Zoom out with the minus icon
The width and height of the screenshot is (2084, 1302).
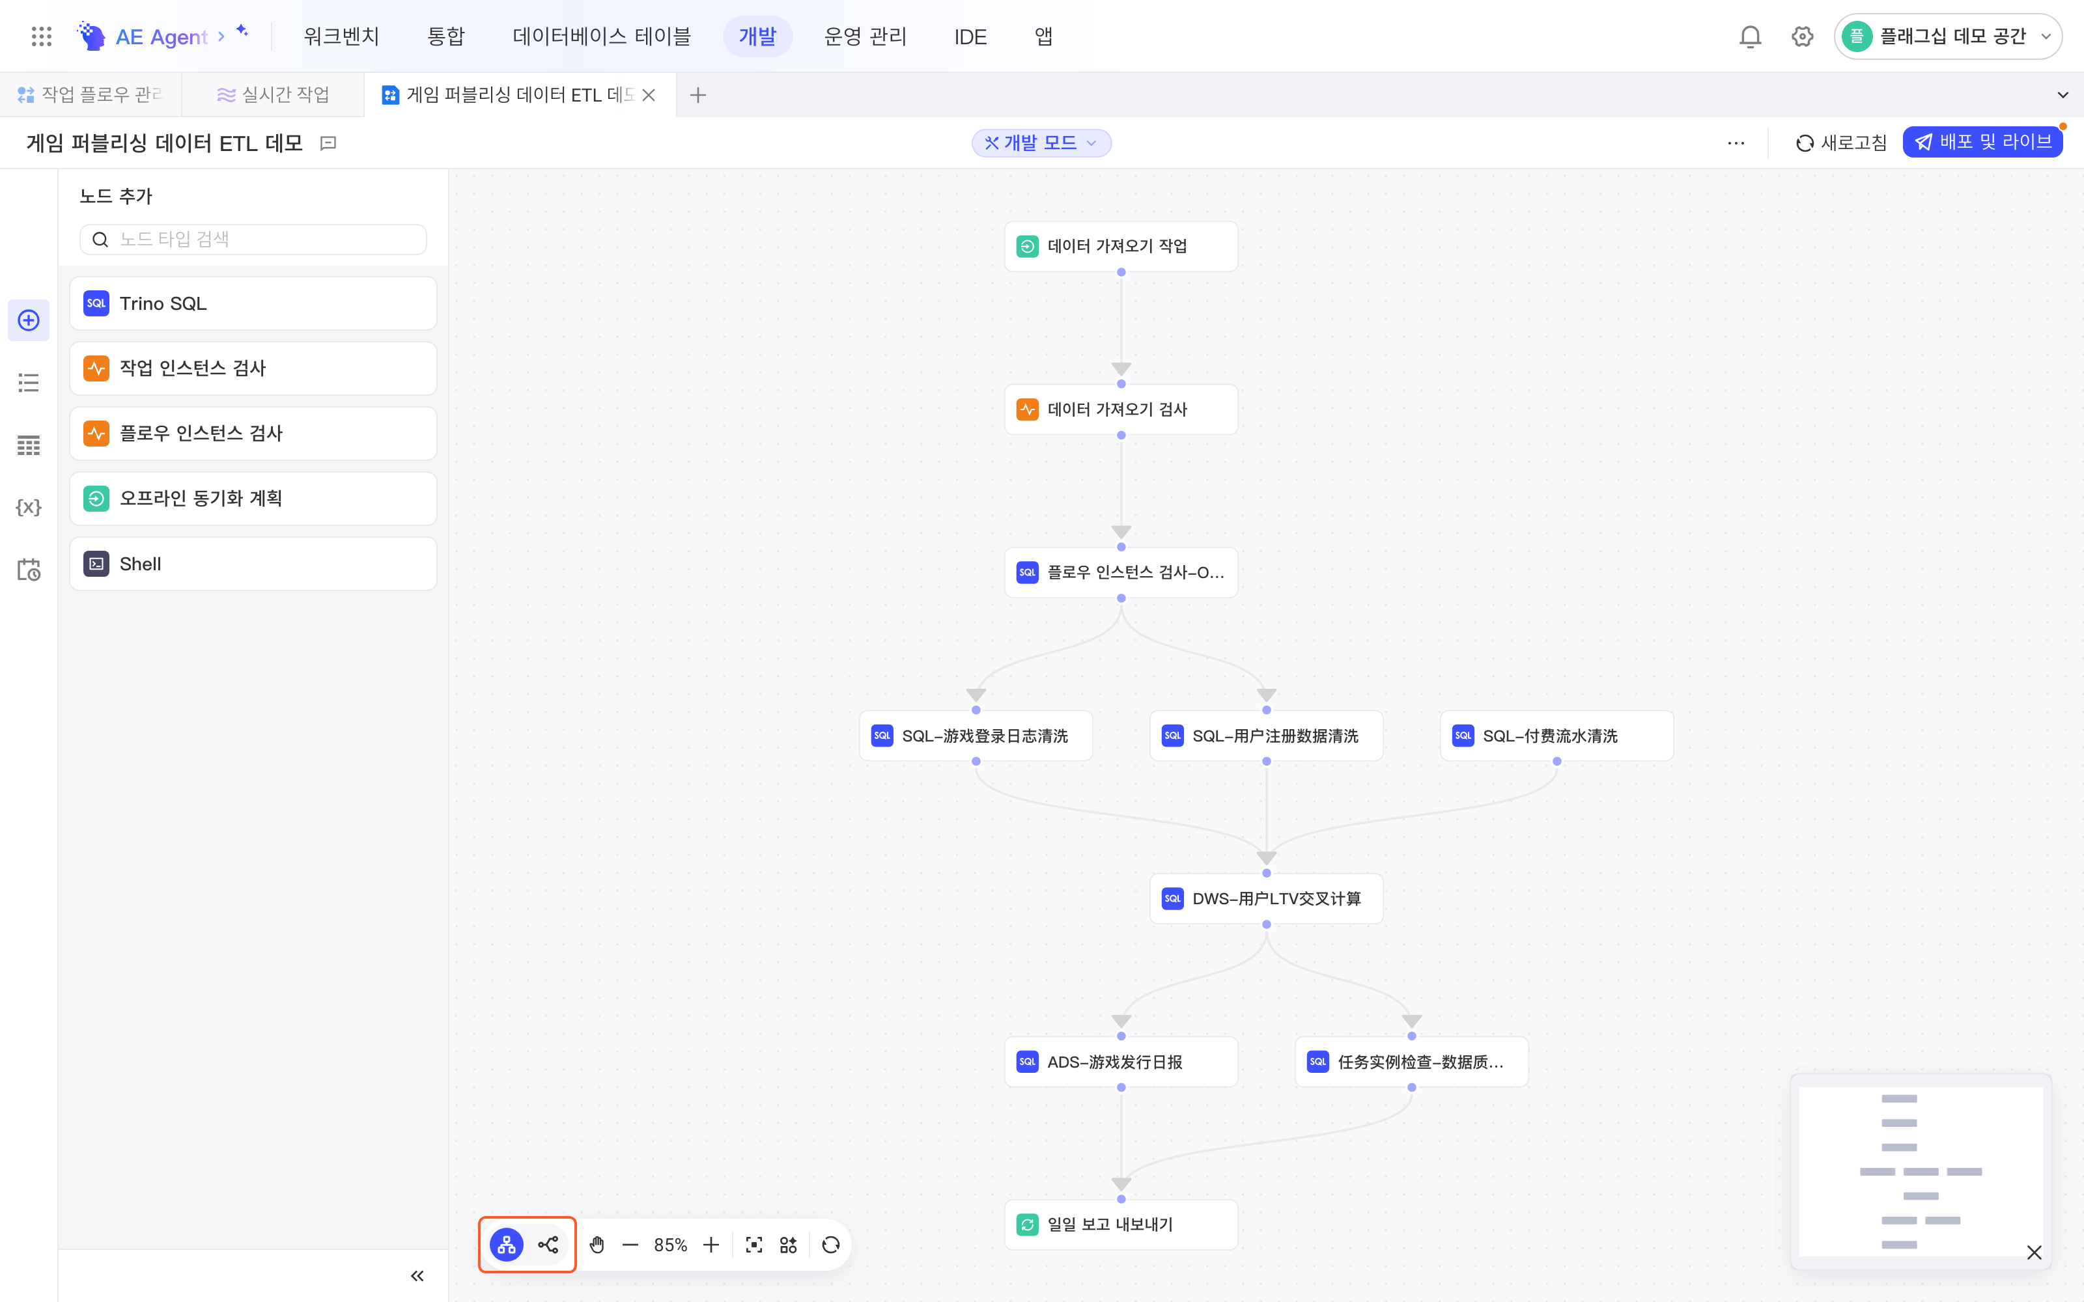tap(630, 1244)
